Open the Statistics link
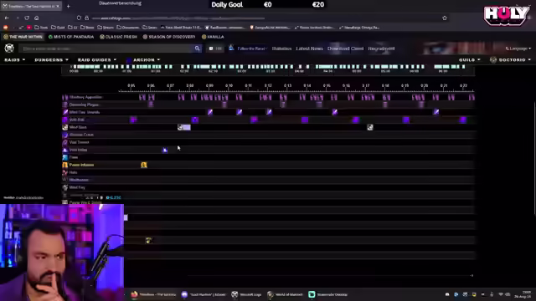 (281, 48)
